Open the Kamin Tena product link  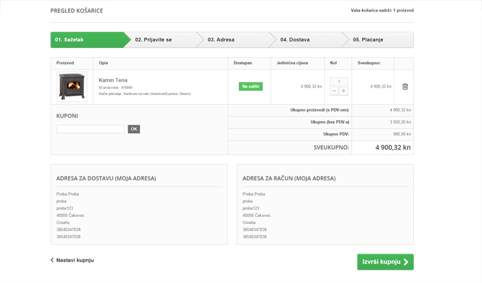[x=113, y=80]
